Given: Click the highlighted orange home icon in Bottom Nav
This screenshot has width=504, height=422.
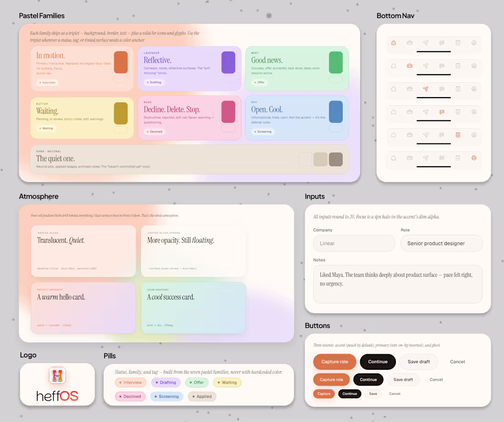Looking at the screenshot, I should [394, 43].
